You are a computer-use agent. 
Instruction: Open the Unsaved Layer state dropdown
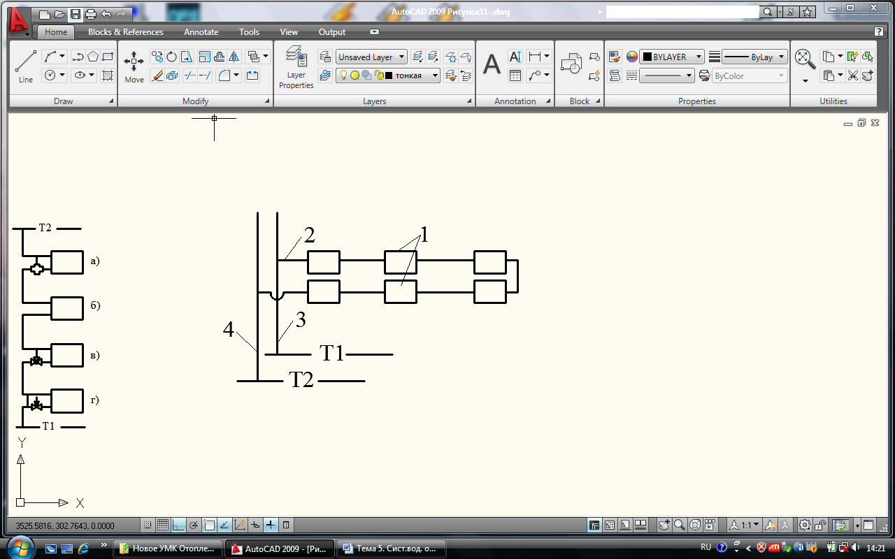(371, 57)
